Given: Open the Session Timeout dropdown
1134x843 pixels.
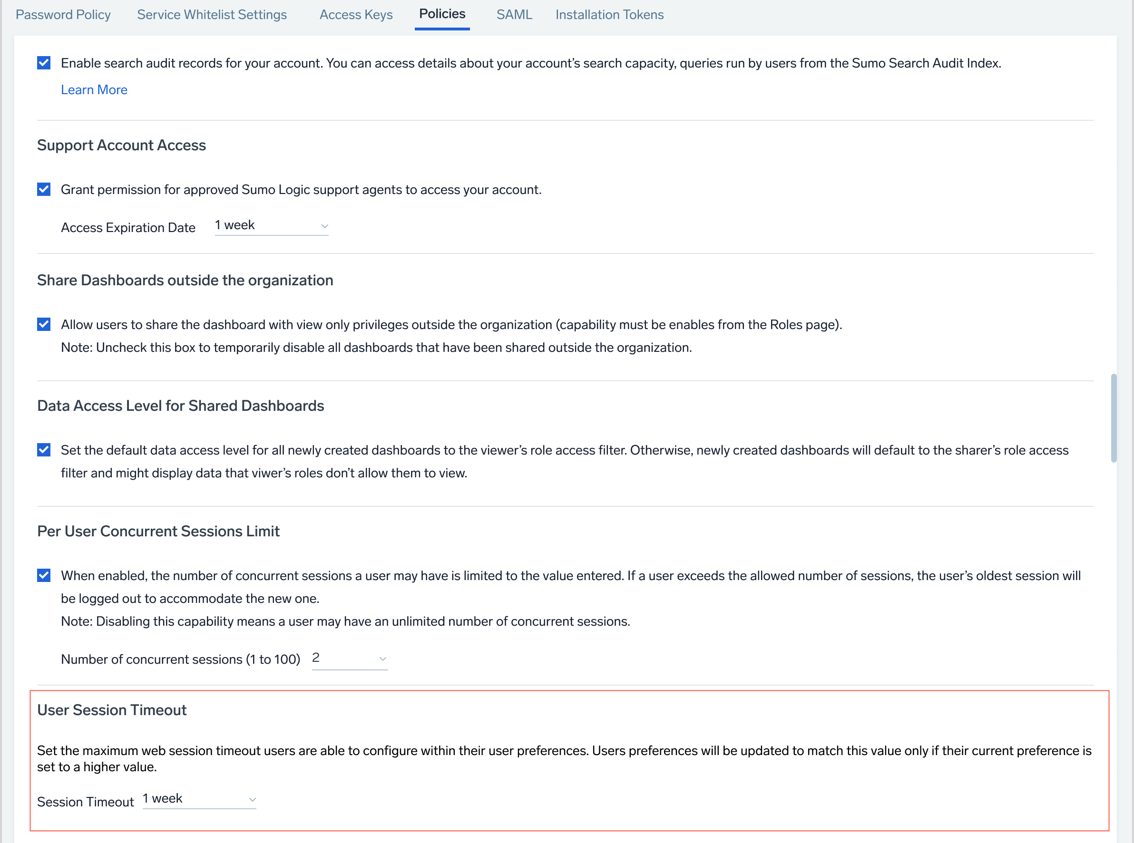Looking at the screenshot, I should (199, 799).
